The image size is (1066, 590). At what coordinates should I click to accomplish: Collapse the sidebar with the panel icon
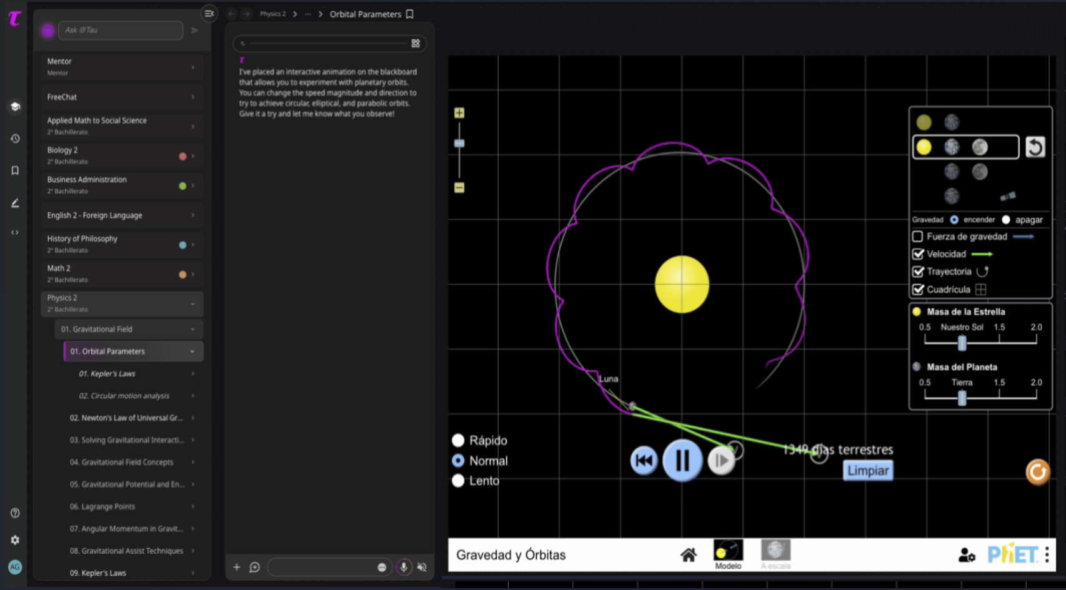209,13
